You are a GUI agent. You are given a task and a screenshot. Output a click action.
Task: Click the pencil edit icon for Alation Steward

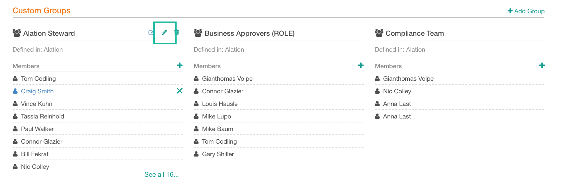tap(164, 32)
